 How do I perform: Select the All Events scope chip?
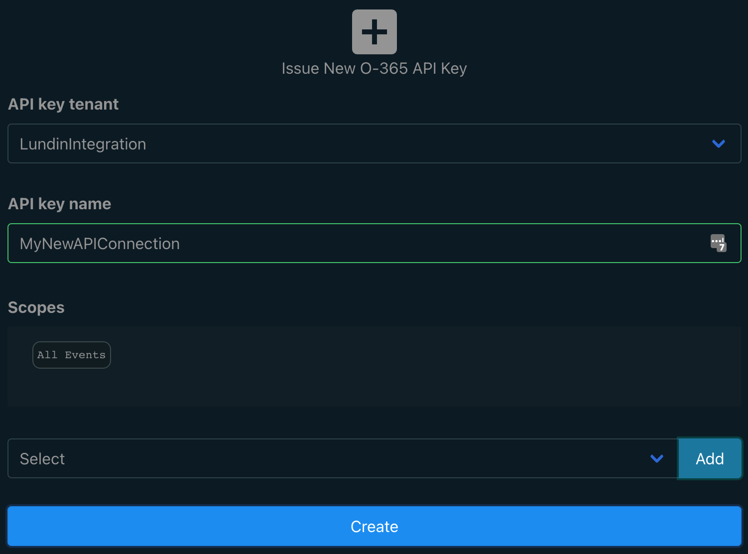click(x=72, y=355)
